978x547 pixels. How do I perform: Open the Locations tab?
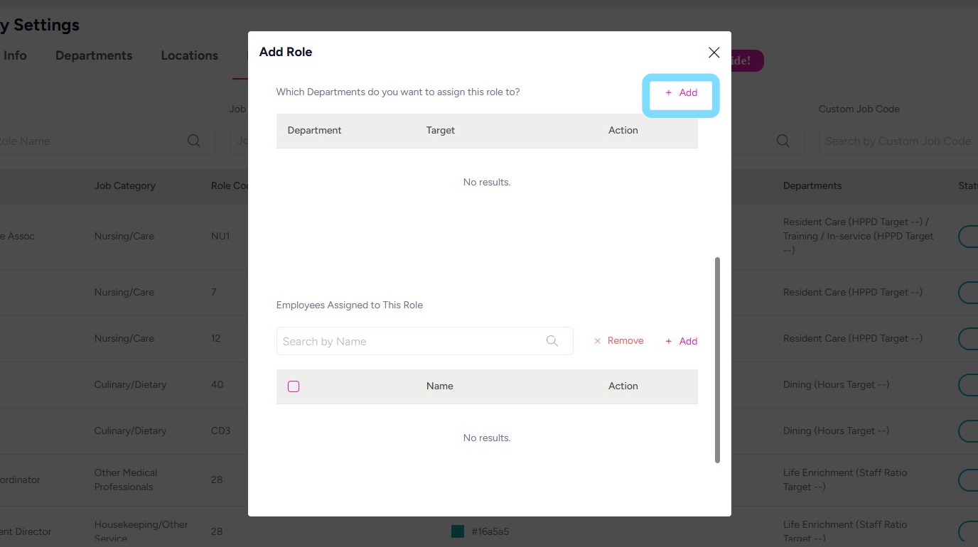pos(189,55)
